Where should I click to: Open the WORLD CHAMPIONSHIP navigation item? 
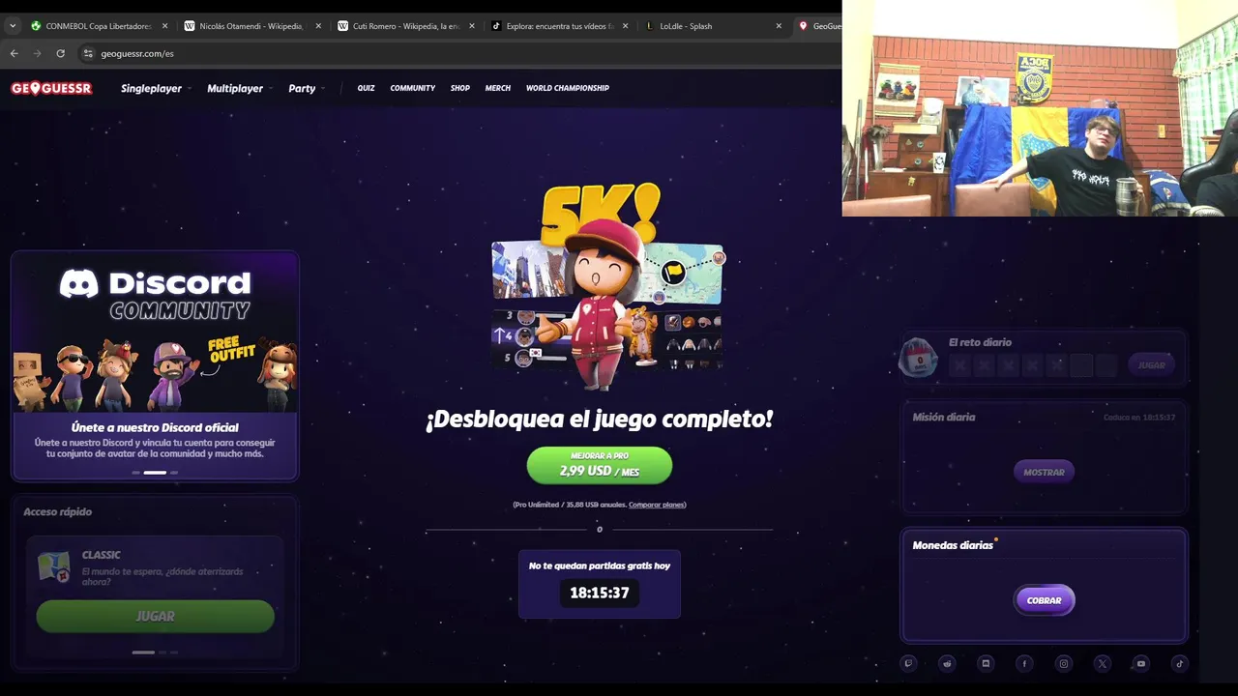tap(568, 88)
